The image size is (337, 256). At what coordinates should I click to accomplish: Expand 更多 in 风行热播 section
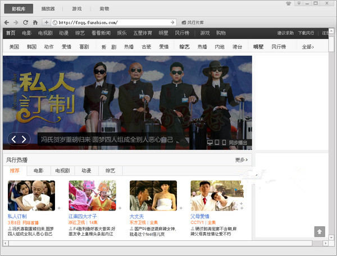pyautogui.click(x=242, y=160)
